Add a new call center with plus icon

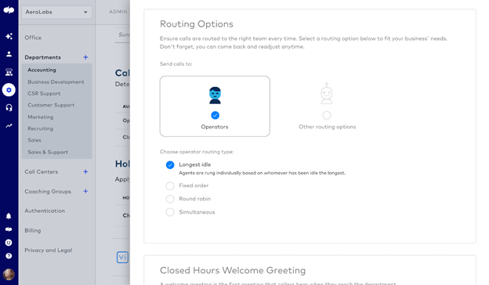tap(85, 171)
